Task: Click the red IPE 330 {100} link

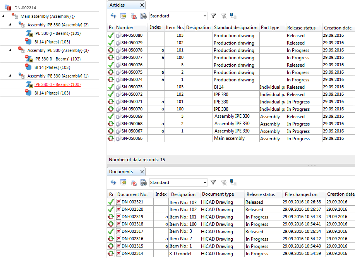Action: point(57,84)
